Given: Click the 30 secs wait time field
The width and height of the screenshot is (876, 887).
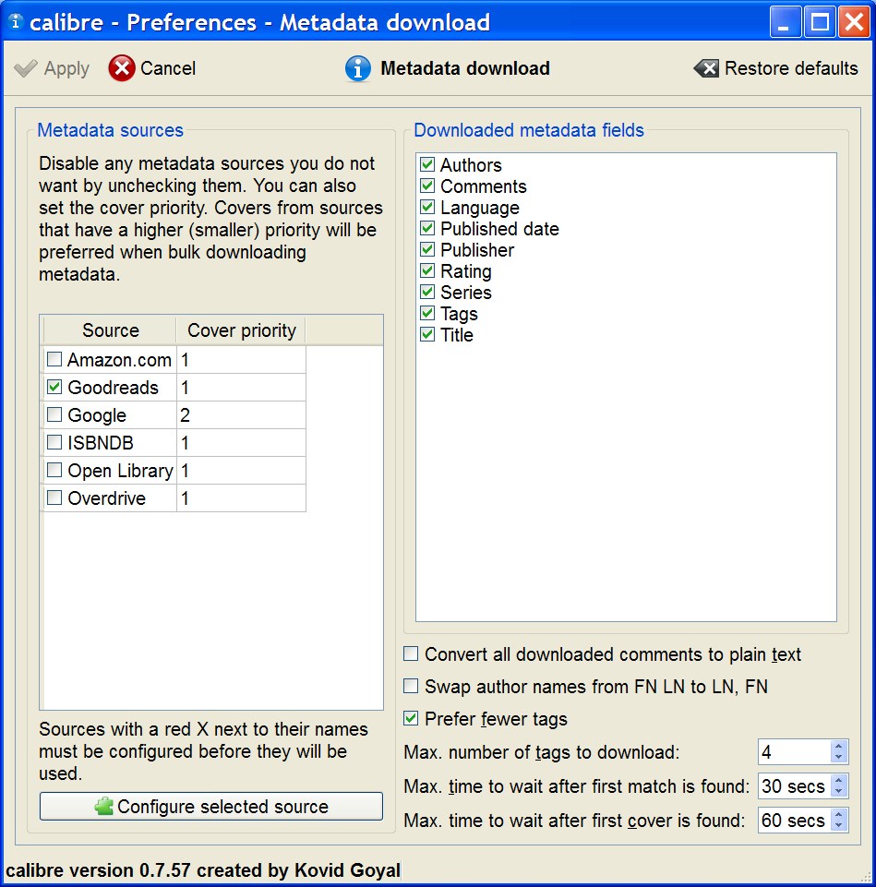Looking at the screenshot, I should (794, 785).
